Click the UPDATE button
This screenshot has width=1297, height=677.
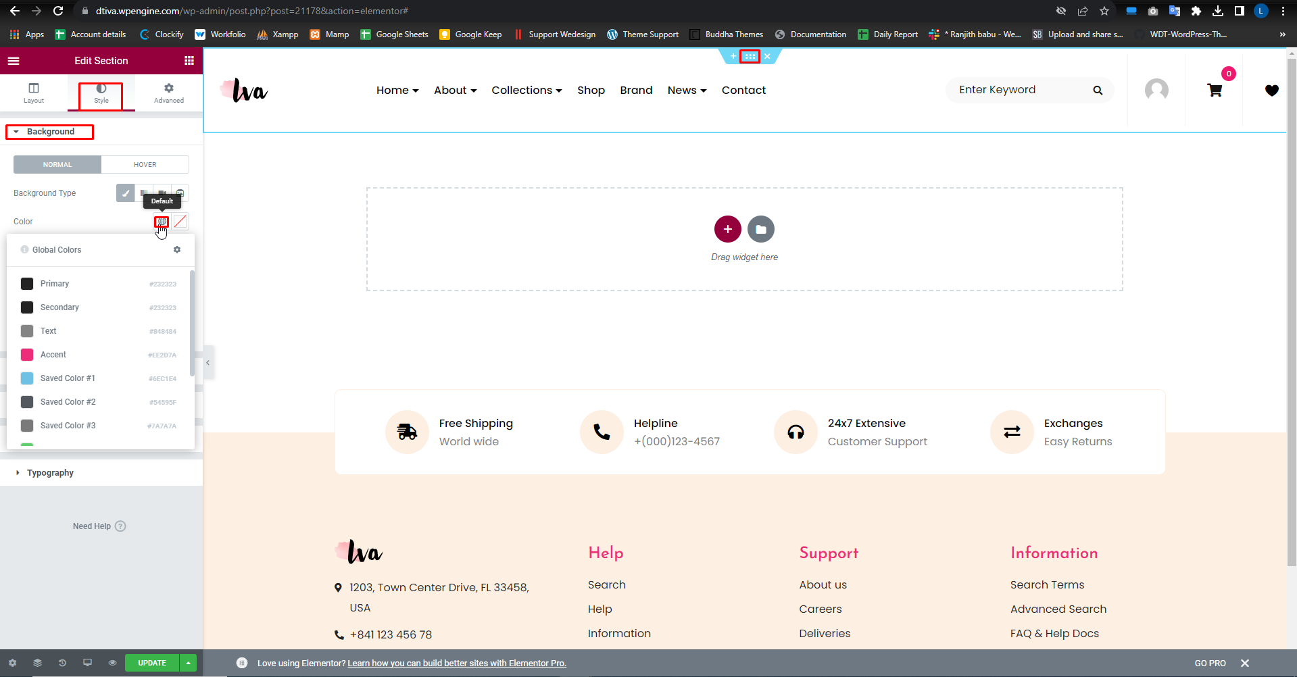pos(152,663)
